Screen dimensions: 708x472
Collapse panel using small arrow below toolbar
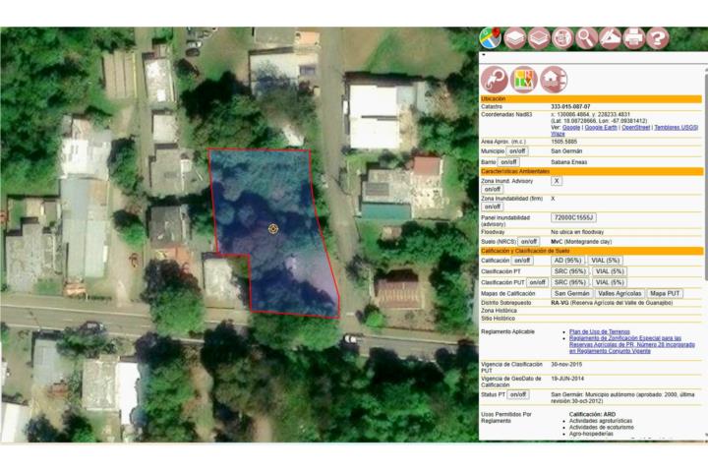483,56
